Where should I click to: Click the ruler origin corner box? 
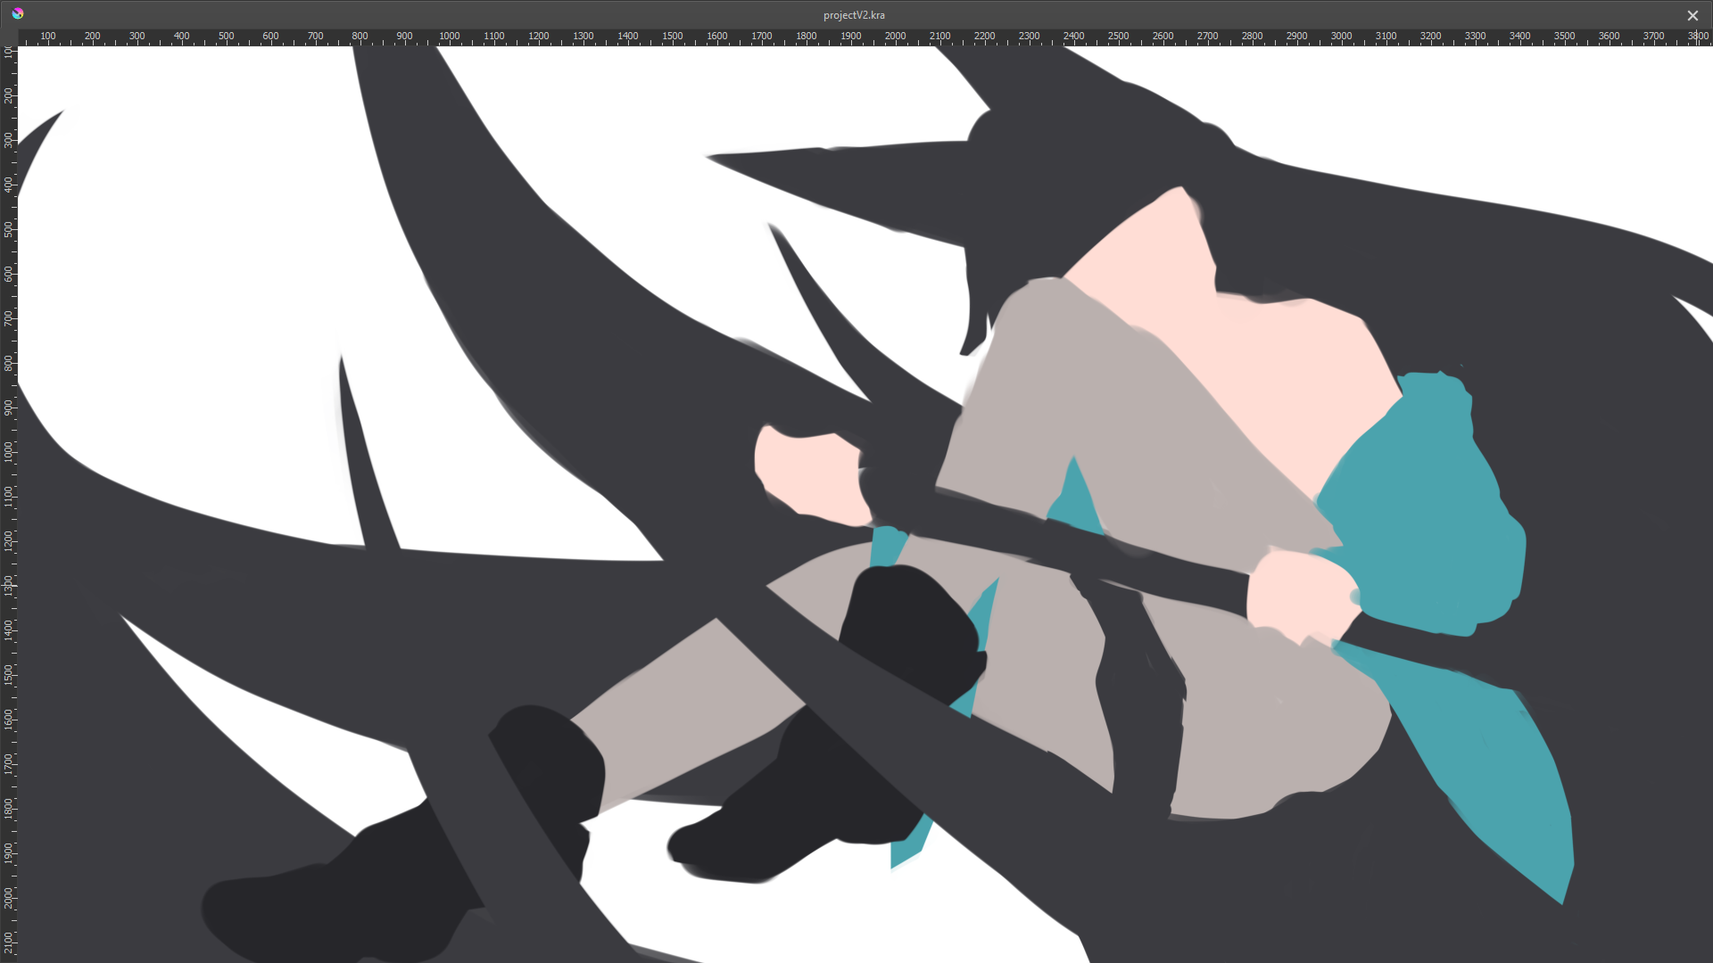click(x=9, y=37)
